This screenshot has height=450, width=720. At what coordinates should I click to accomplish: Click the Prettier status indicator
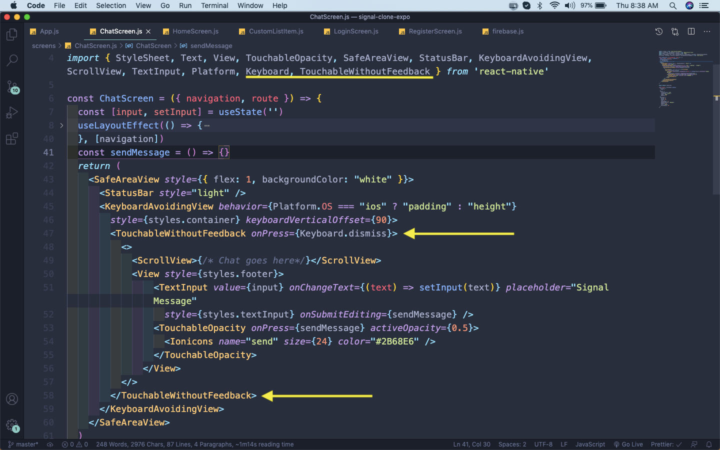666,444
